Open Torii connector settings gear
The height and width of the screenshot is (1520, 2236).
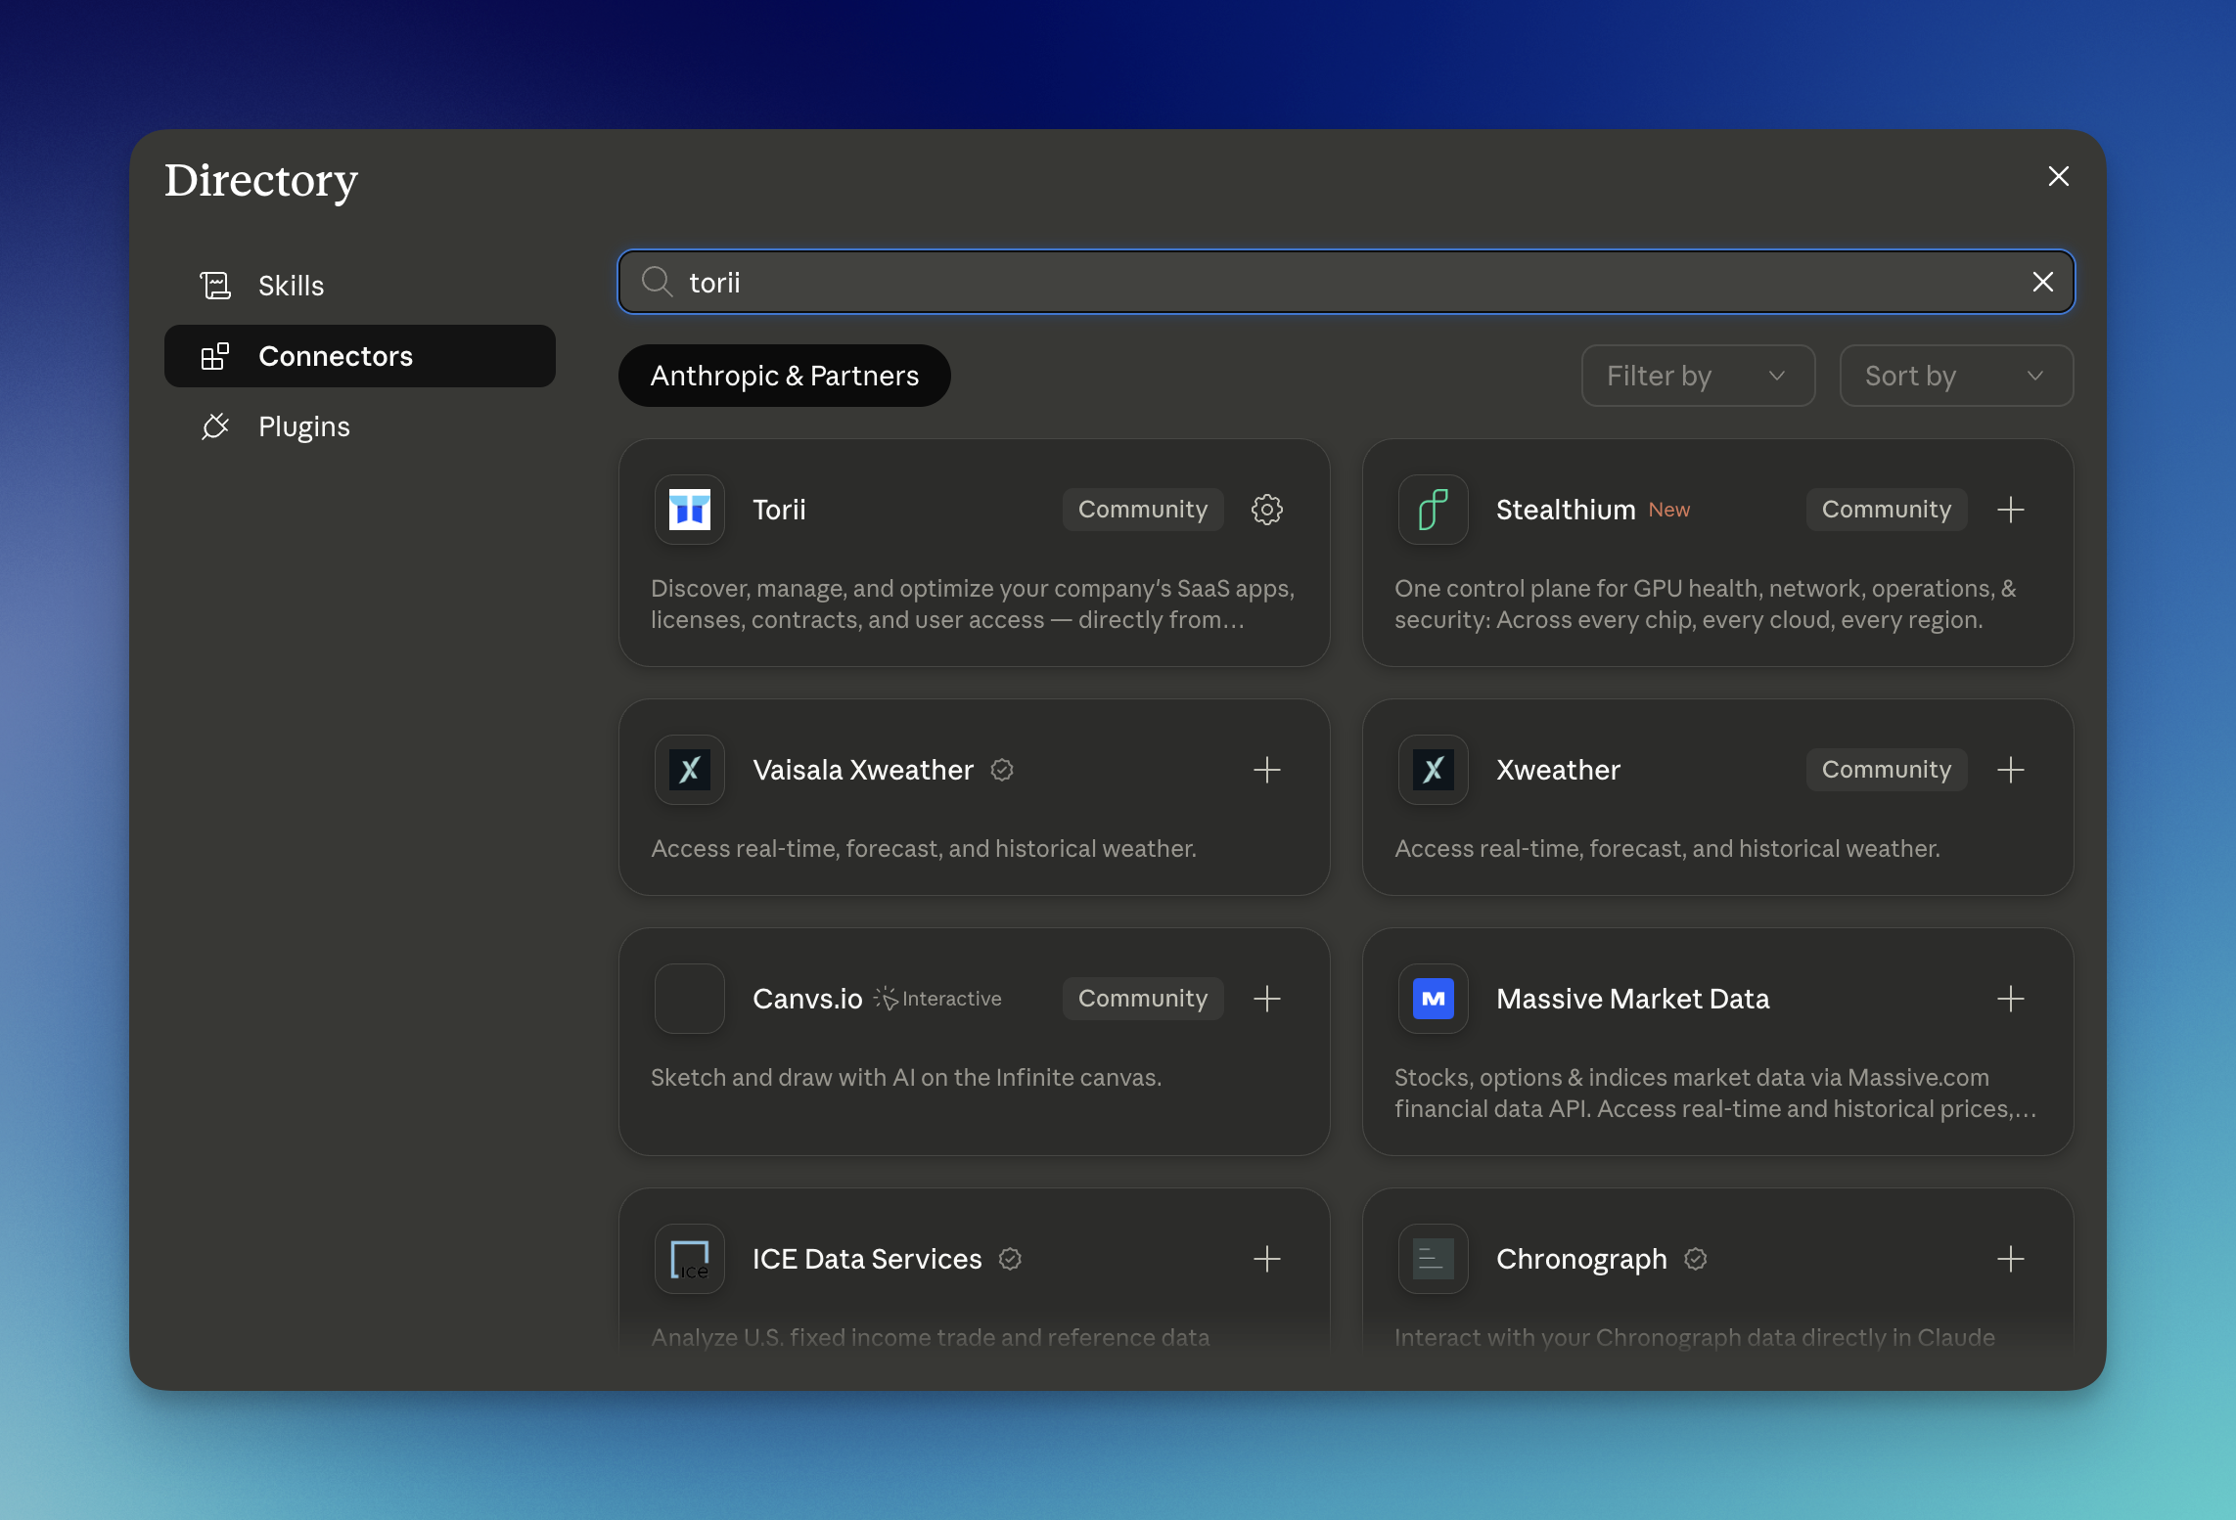click(1266, 510)
